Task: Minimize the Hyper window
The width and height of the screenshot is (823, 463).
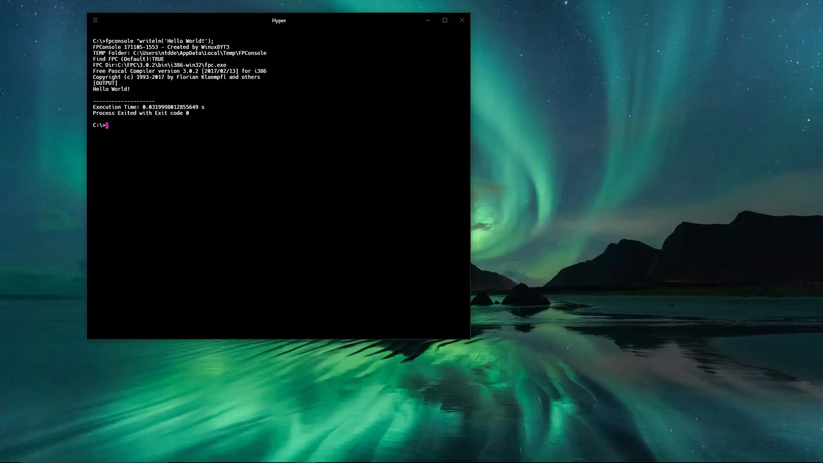Action: [x=427, y=20]
